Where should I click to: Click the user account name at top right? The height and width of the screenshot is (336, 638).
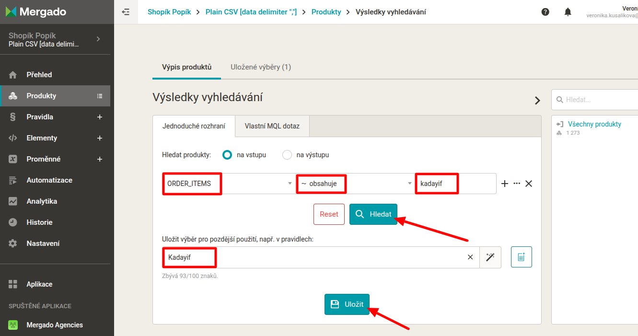click(630, 9)
